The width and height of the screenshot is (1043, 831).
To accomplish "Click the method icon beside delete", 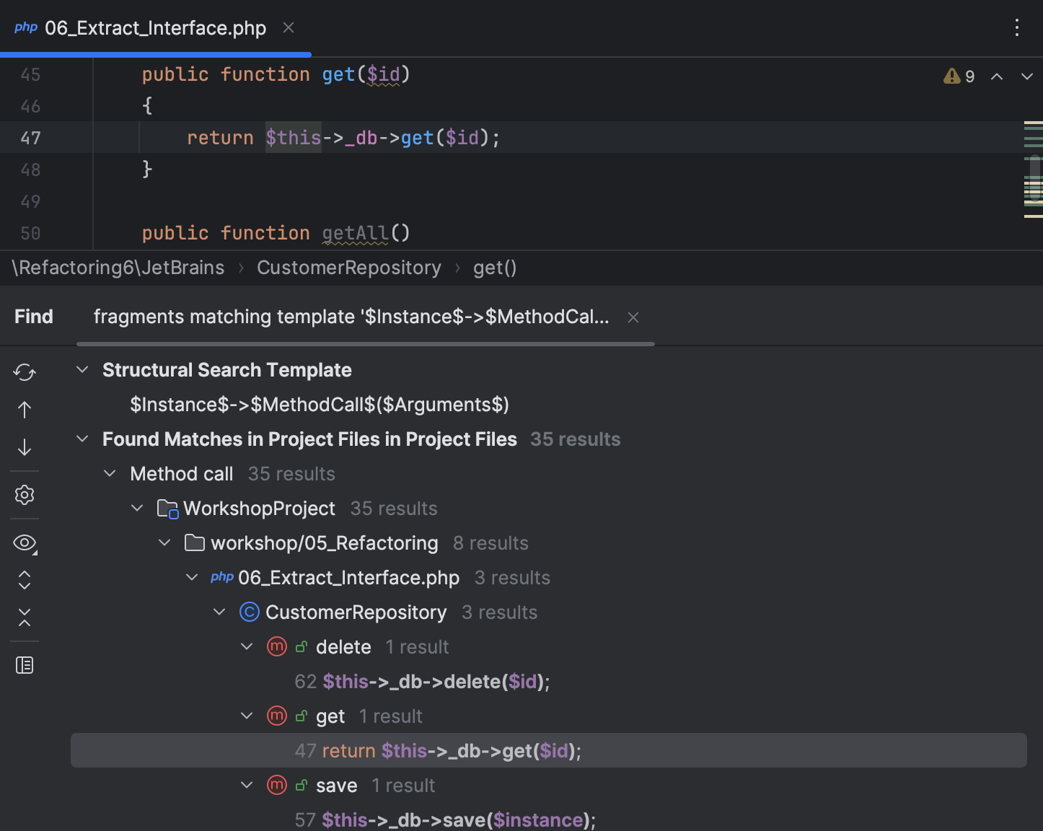I will [x=276, y=646].
